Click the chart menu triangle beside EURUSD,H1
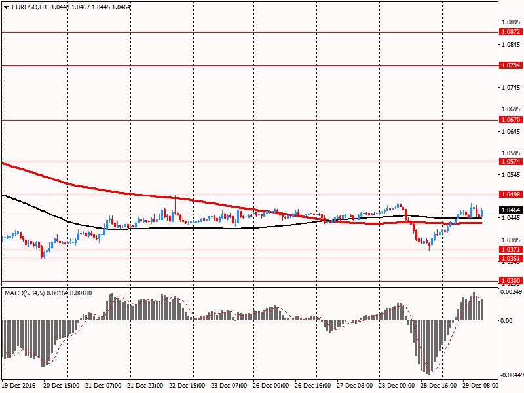Viewport: 524px width, 393px height. coord(7,7)
